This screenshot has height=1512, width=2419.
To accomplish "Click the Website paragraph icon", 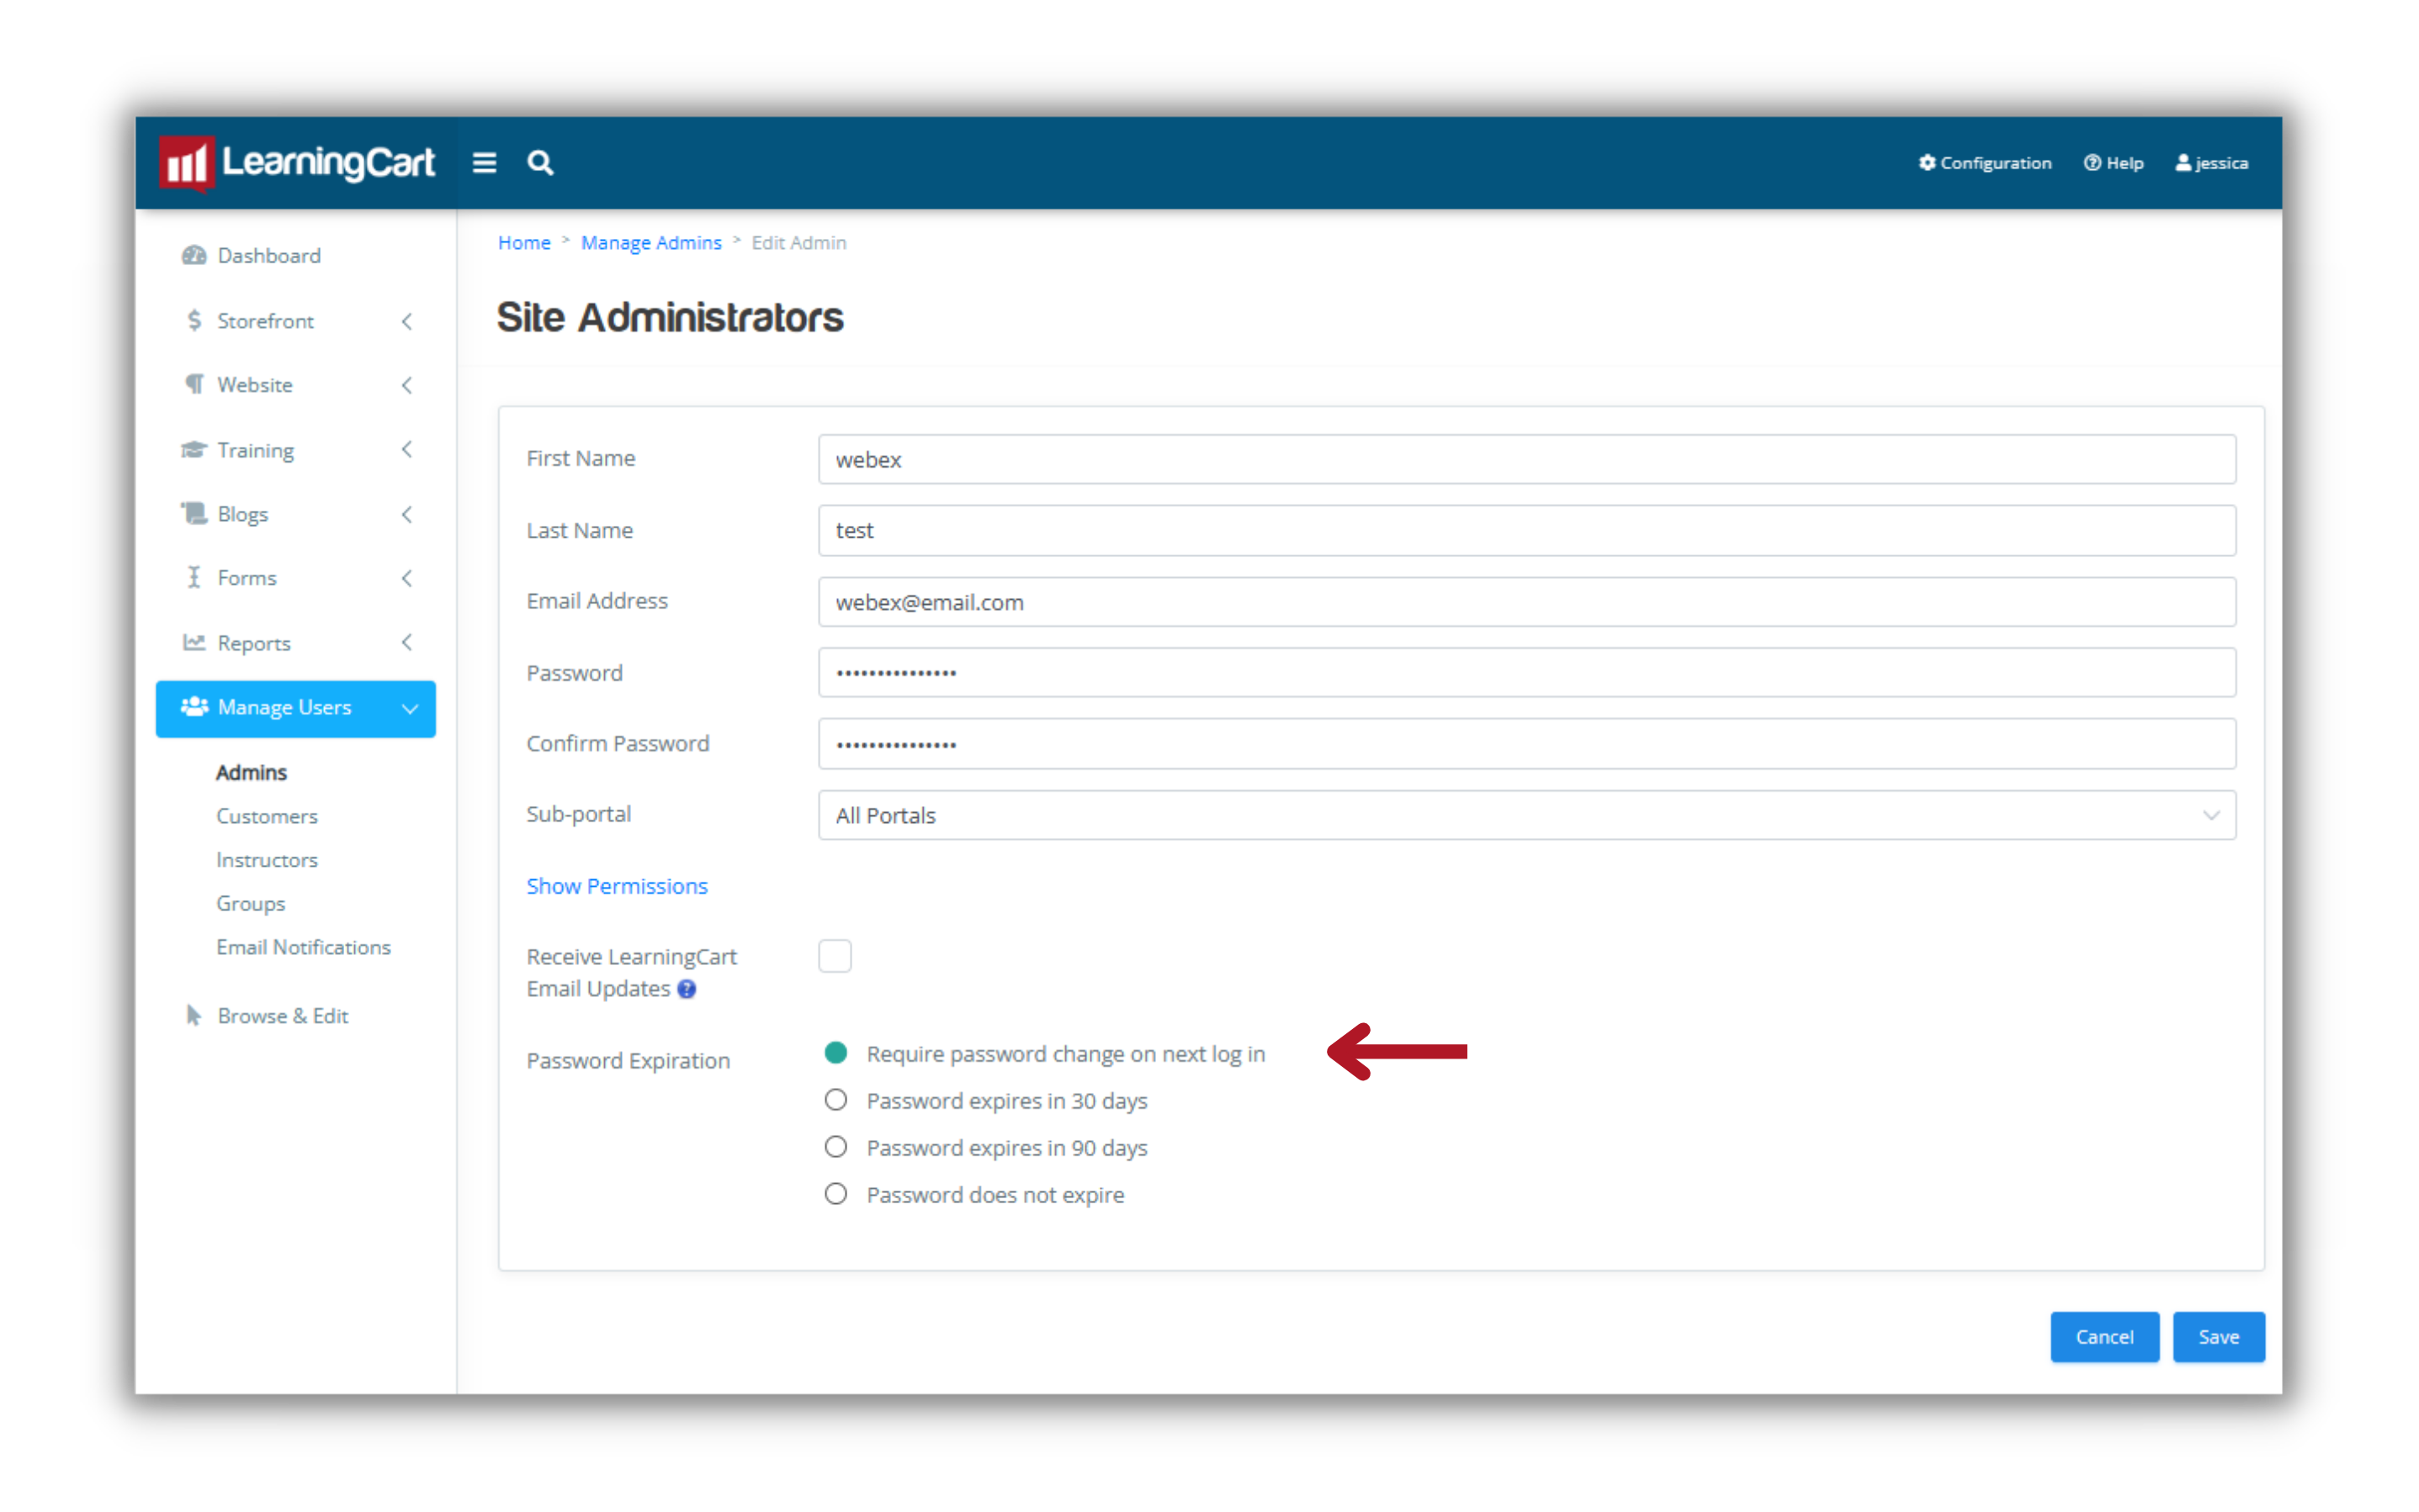I will [x=194, y=385].
